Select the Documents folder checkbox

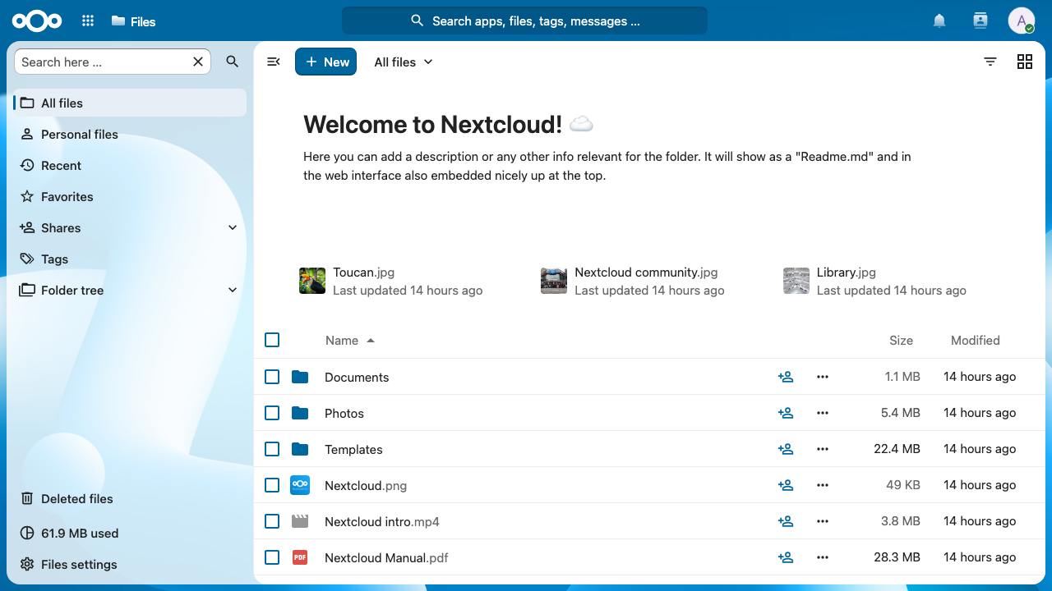tap(272, 377)
